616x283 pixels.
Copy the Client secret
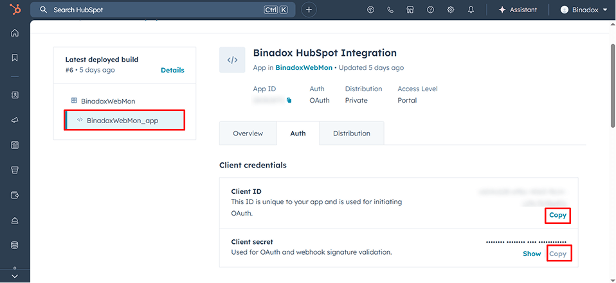tap(557, 253)
